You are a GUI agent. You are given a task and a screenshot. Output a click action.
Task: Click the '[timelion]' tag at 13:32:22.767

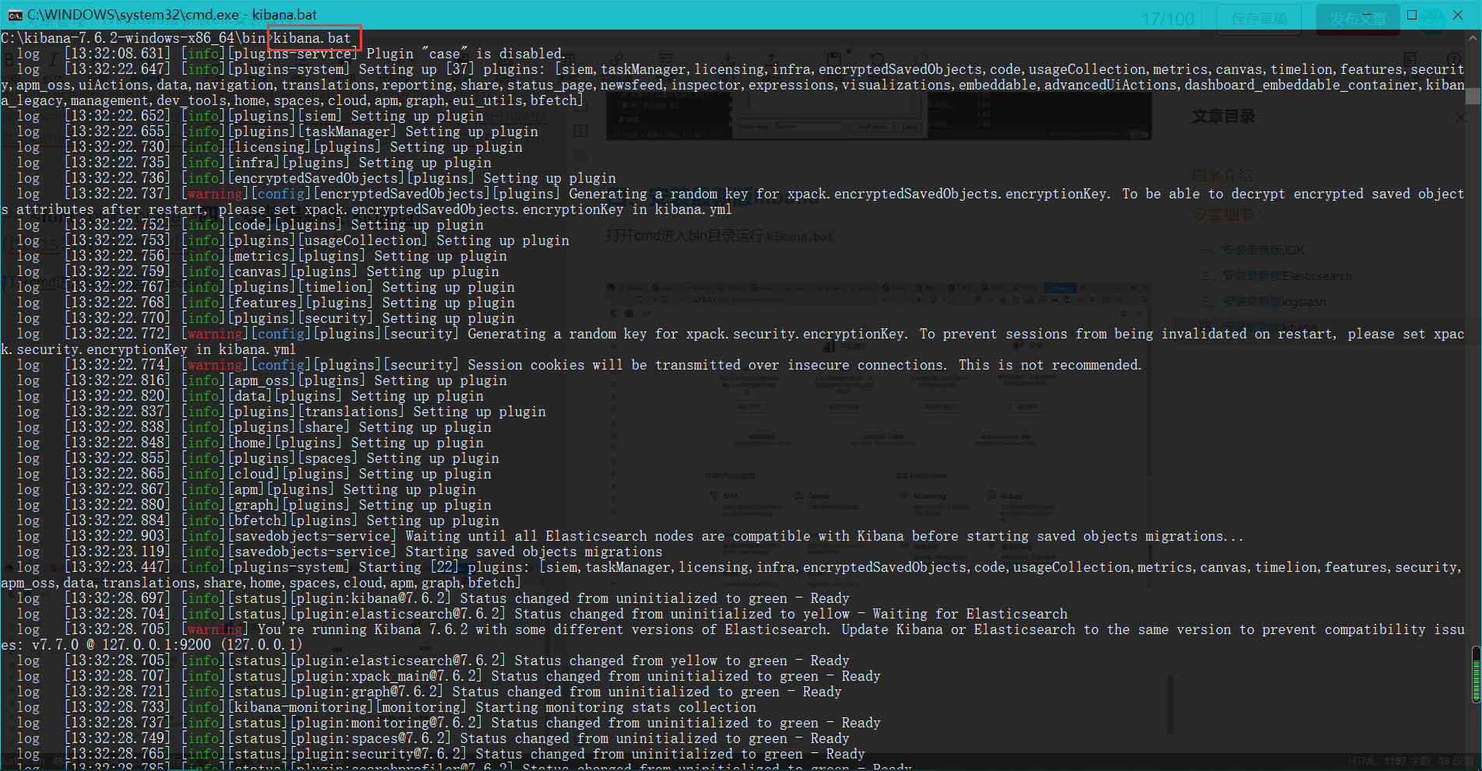pyautogui.click(x=335, y=287)
